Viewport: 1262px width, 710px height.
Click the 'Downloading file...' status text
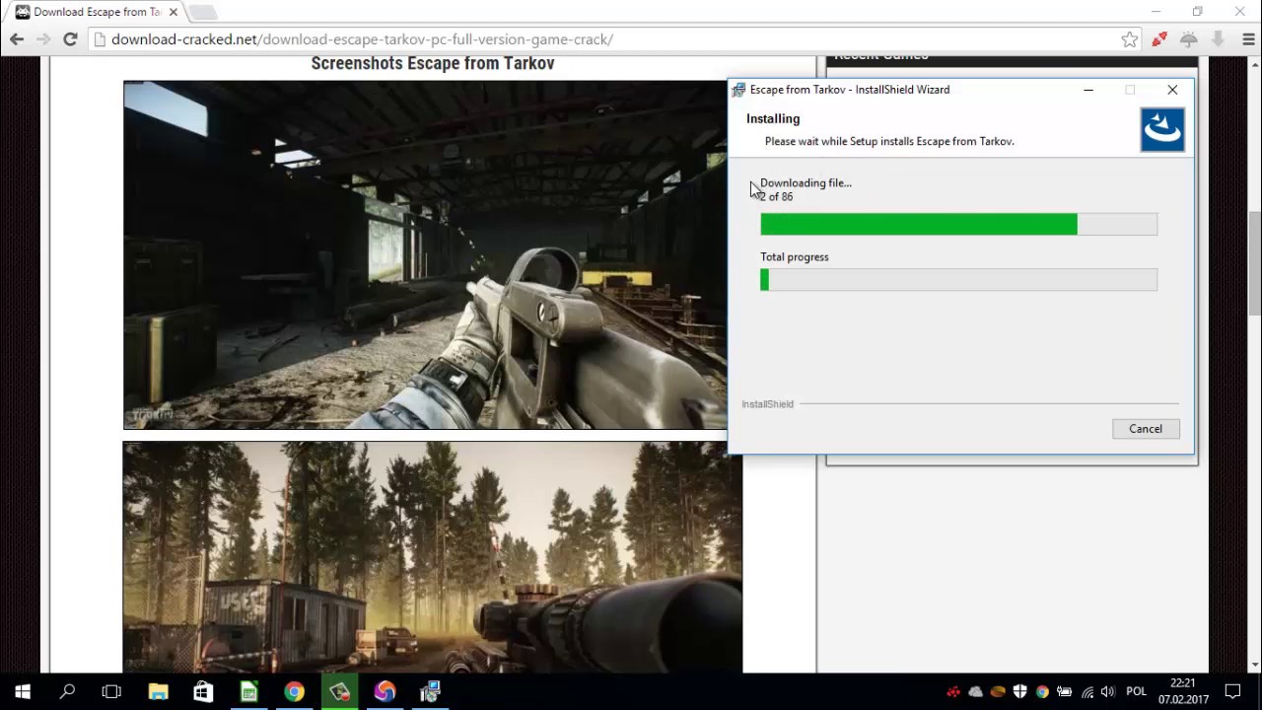[806, 182]
